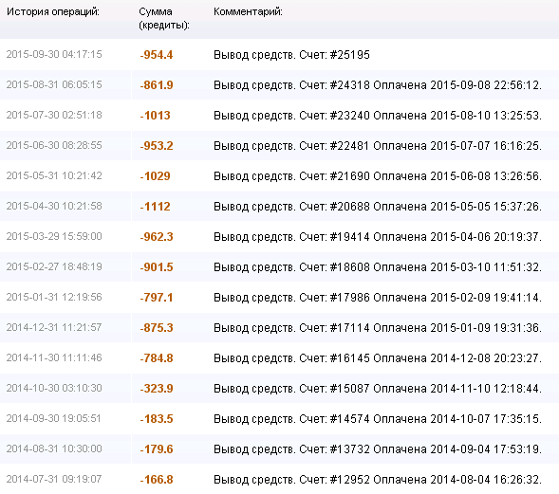Click the Комментарий column header
The height and width of the screenshot is (494, 559).
click(248, 11)
